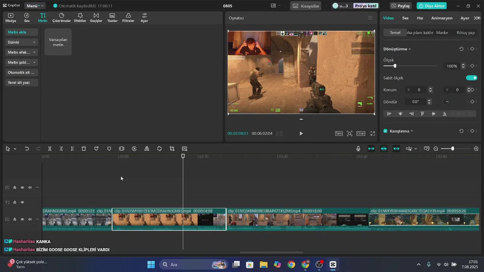The image size is (484, 272).
Task: Click the preview zoom focus icon
Action: [349, 133]
